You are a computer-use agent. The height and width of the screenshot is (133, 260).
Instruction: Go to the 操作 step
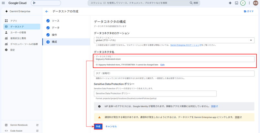pos(66,35)
